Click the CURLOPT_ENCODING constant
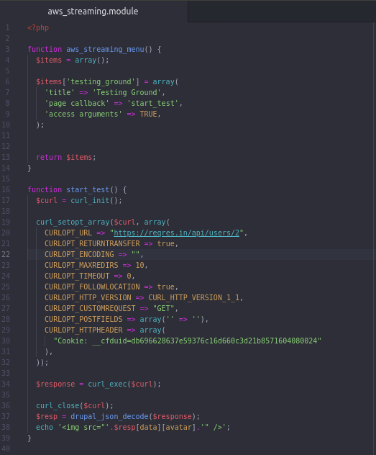Viewport: 376px width, 455px height. 79,254
